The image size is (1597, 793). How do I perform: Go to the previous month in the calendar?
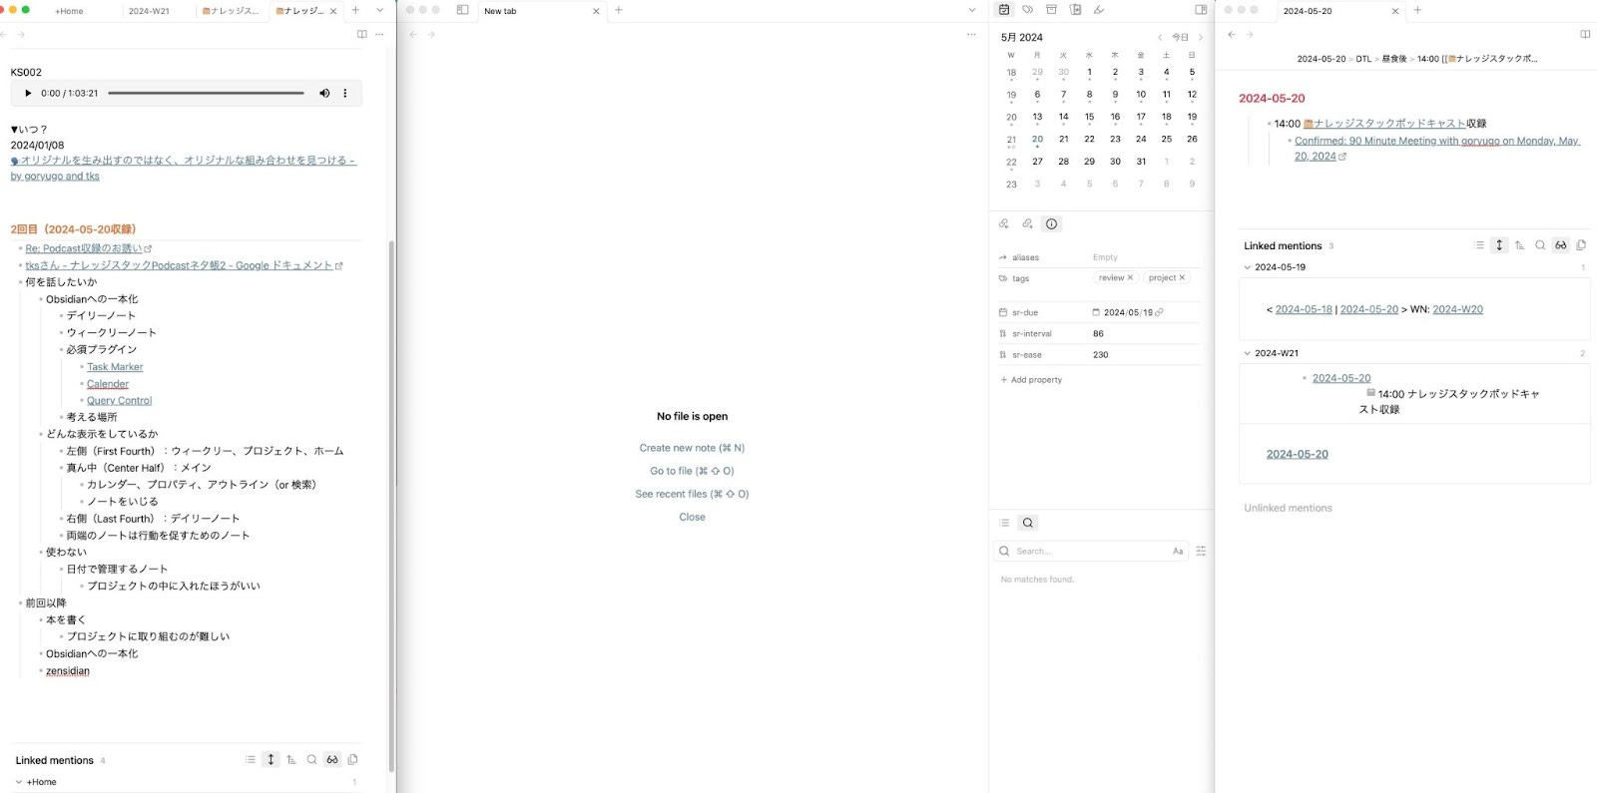pyautogui.click(x=1160, y=37)
